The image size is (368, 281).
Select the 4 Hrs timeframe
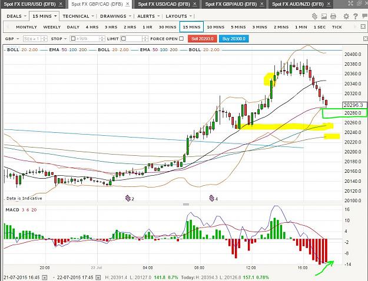click(92, 27)
